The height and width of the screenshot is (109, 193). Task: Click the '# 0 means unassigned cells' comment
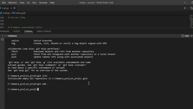click(x=25, y=27)
